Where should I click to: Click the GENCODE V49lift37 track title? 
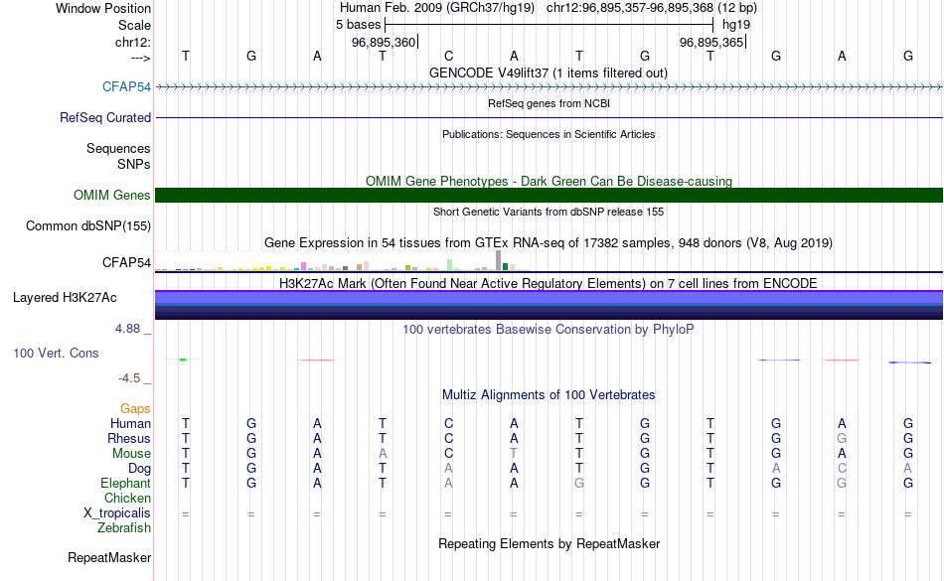pos(549,73)
